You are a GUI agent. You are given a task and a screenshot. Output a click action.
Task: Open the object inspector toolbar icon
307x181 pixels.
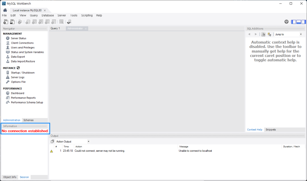pos(20,22)
